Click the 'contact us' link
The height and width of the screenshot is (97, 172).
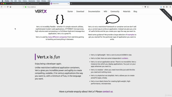point(107,92)
